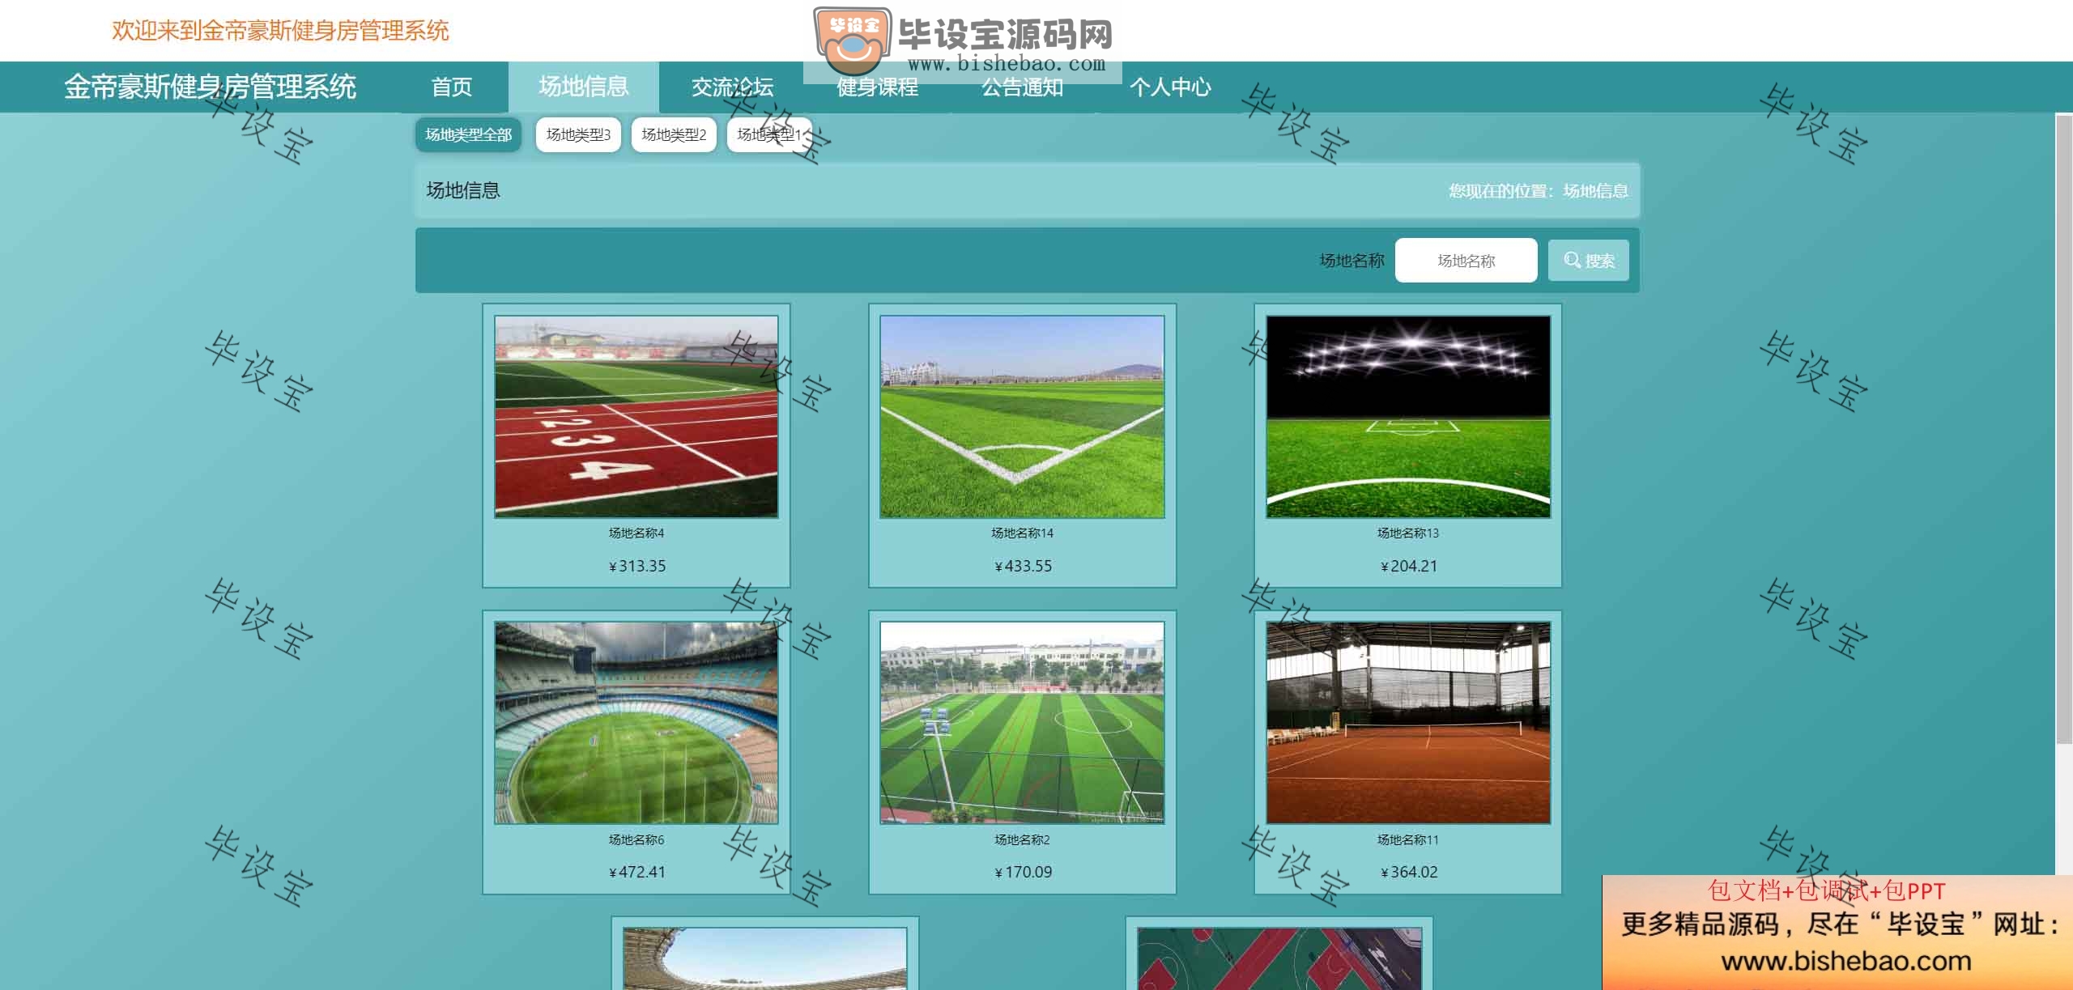Open the 公告通知 menu item
This screenshot has width=2073, height=990.
pos(1023,87)
